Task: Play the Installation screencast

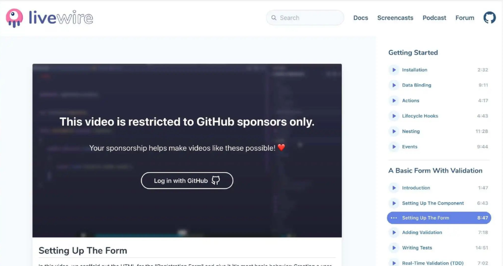Action: pyautogui.click(x=438, y=70)
